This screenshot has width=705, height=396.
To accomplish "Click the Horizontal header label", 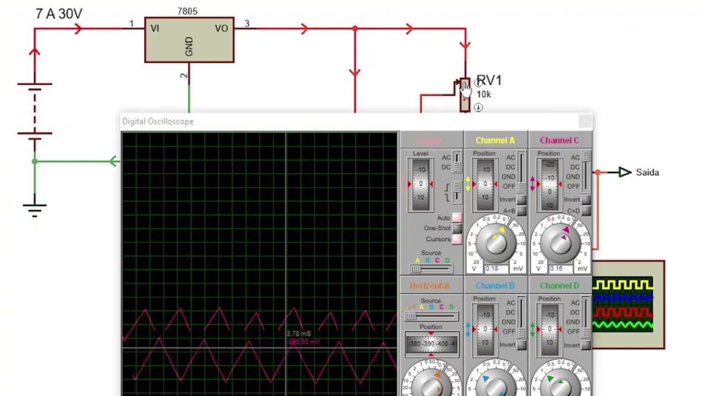I will [429, 286].
